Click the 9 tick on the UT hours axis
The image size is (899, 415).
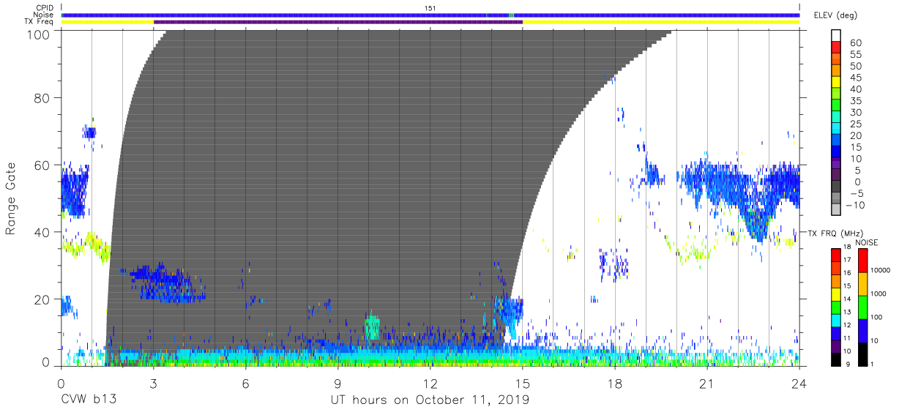pyautogui.click(x=337, y=383)
